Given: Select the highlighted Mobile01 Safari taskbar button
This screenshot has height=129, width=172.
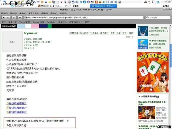Looking at the screenshot, I should click(x=103, y=6).
